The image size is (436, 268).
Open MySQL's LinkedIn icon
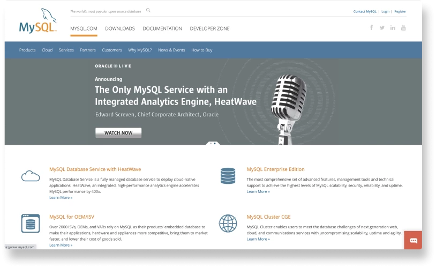coord(393,27)
